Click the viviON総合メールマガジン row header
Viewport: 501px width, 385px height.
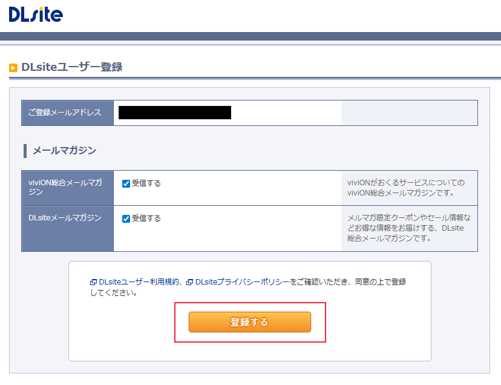click(66, 188)
